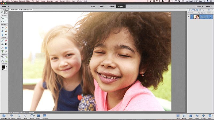
Task: Open the Normal blend mode dropdown
Action: click(x=193, y=13)
